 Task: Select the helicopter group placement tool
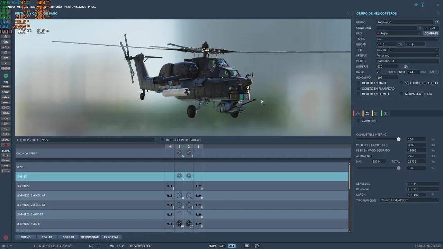pyautogui.click(x=6, y=92)
